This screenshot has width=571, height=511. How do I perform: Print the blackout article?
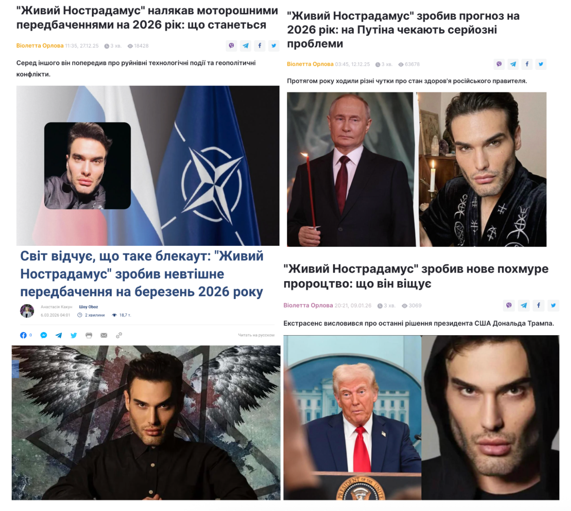point(89,335)
